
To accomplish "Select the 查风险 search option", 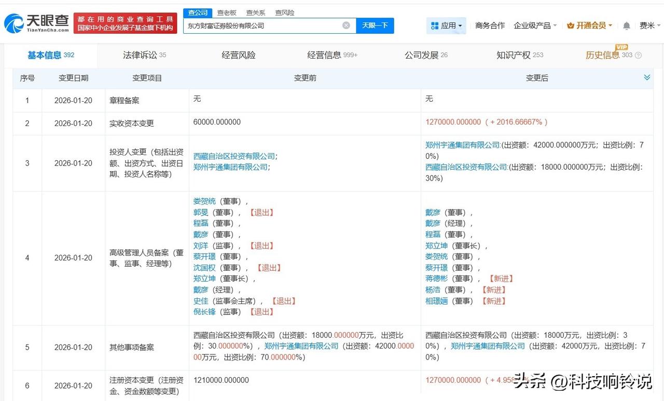I will tap(285, 12).
